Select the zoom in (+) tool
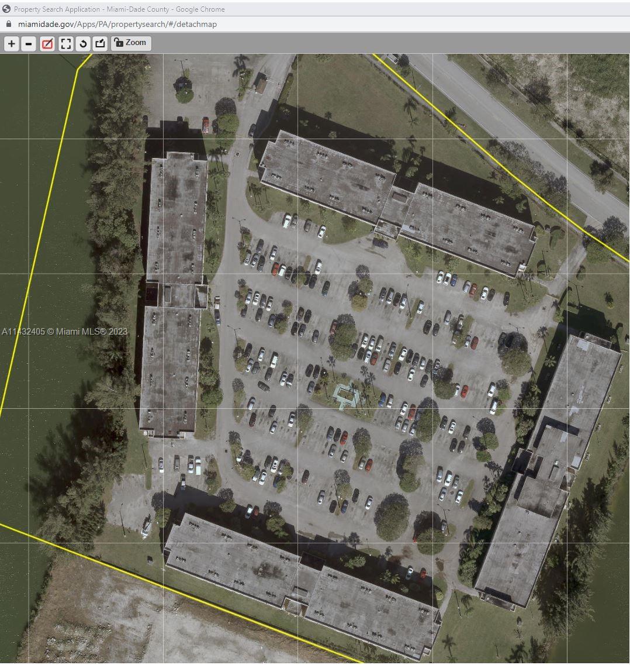The height and width of the screenshot is (665, 630). [11, 43]
